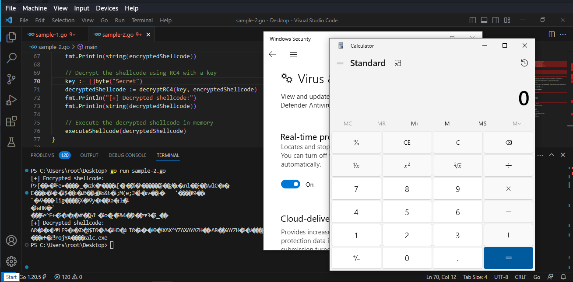Open the terminal panel's ellipsis menu
Viewport: 573px width, 282px height.
pos(541,155)
